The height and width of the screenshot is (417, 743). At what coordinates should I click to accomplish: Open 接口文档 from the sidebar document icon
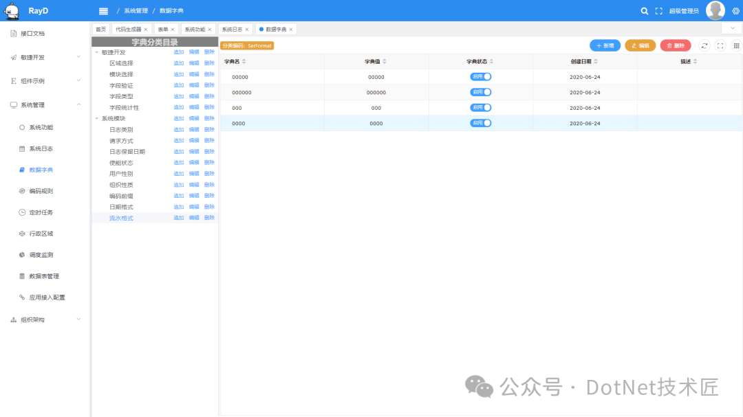[x=13, y=34]
